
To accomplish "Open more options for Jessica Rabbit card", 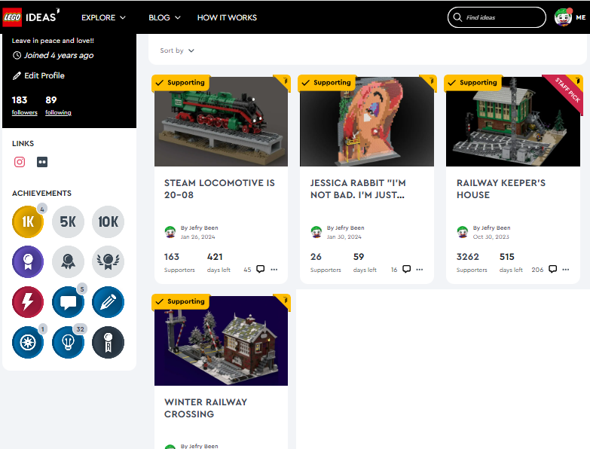I will pos(420,269).
